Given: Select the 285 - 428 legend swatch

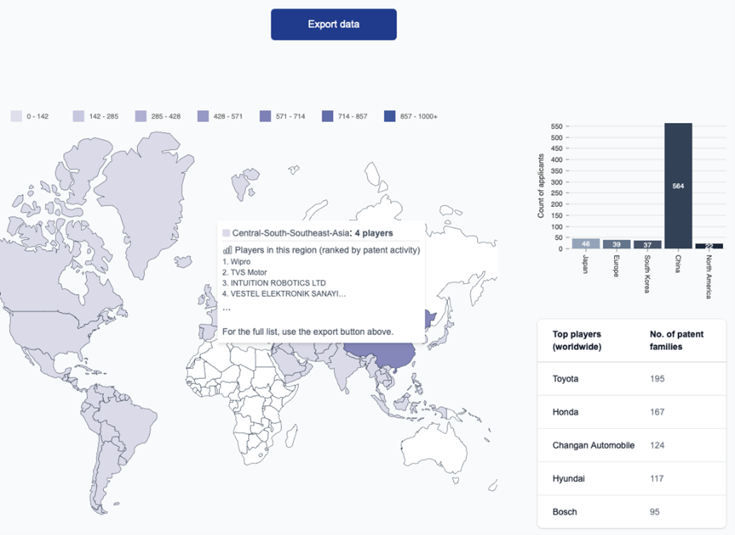Looking at the screenshot, I should click(x=141, y=117).
